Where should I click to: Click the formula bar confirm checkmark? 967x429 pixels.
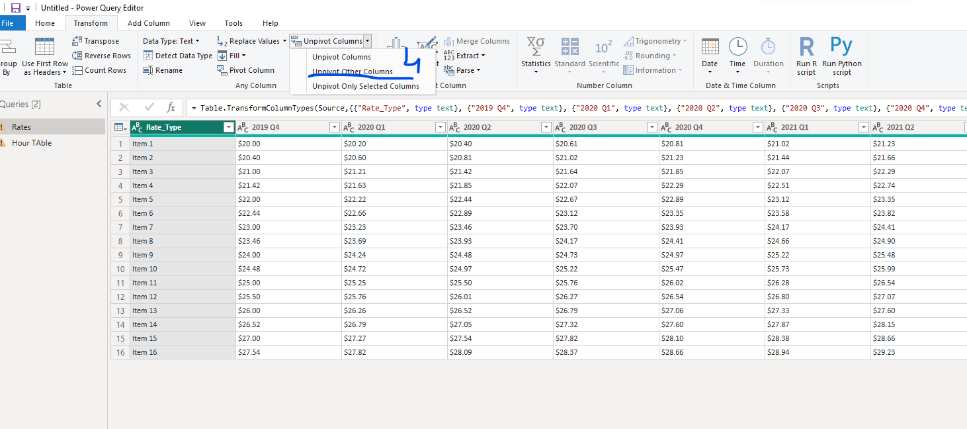[149, 107]
